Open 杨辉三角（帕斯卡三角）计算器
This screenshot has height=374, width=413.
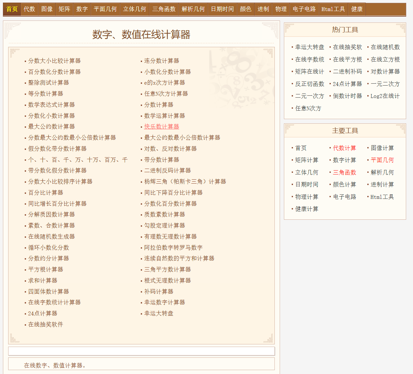[x=185, y=182]
